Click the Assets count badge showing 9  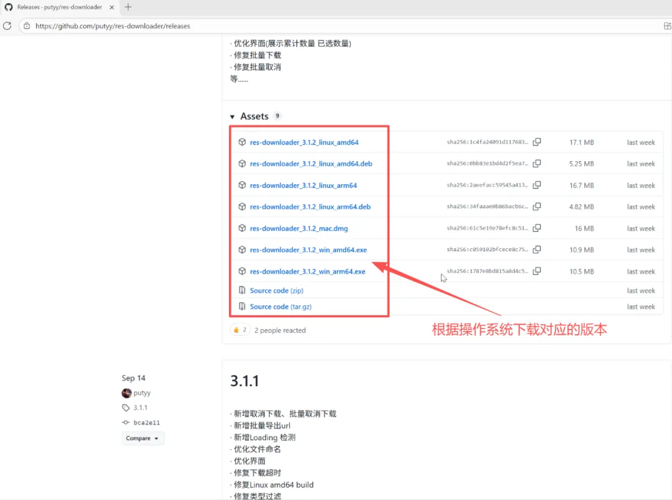pyautogui.click(x=278, y=116)
